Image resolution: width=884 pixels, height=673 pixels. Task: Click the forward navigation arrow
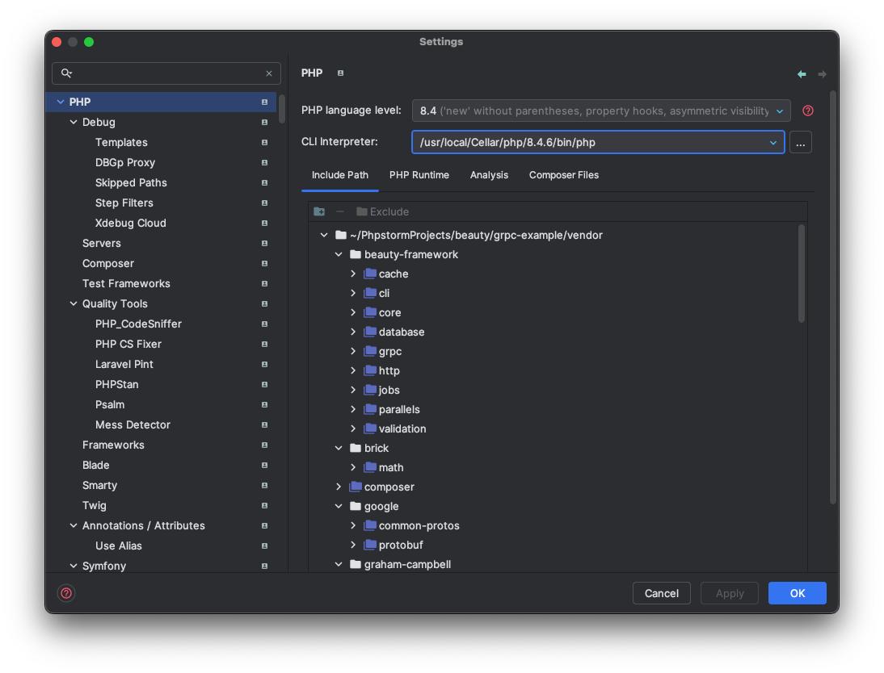tap(822, 73)
